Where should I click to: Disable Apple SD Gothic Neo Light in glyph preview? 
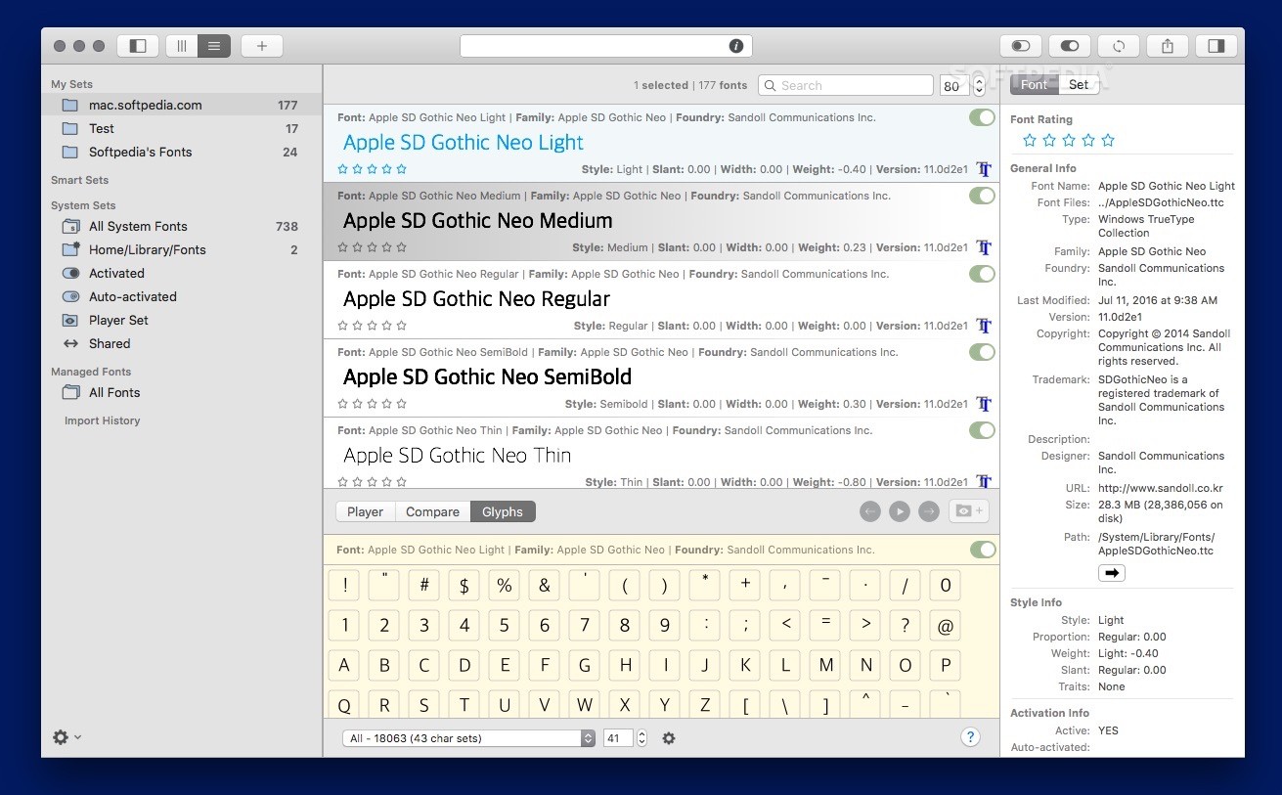(981, 550)
